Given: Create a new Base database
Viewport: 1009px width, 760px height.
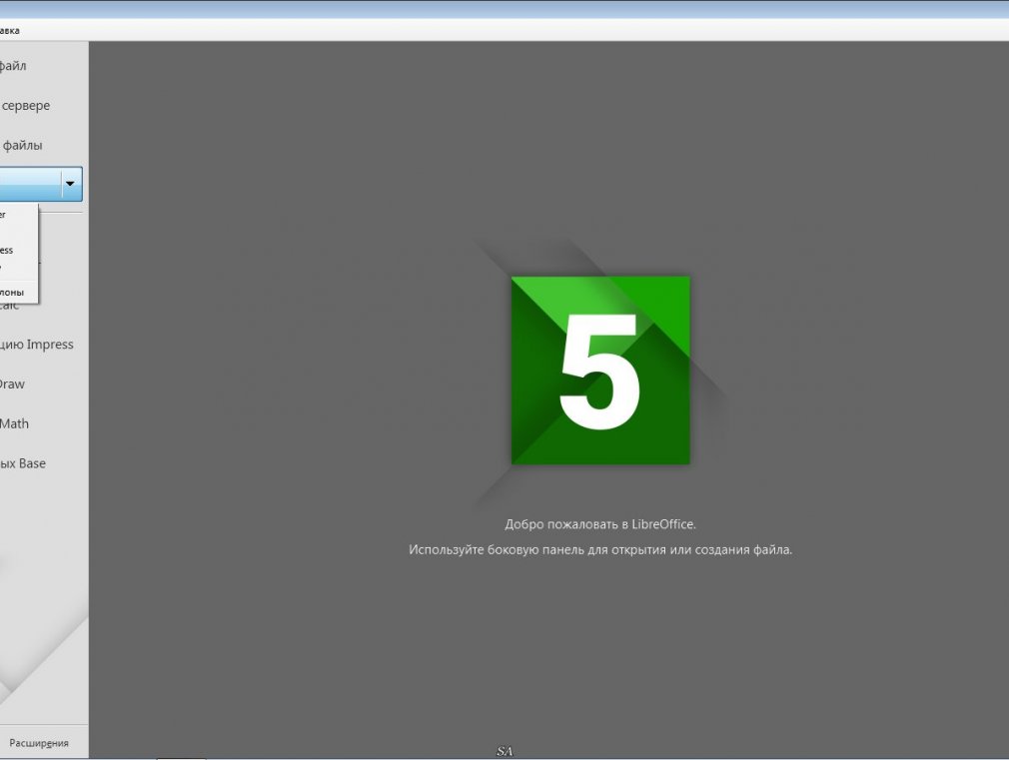Looking at the screenshot, I should click(23, 464).
